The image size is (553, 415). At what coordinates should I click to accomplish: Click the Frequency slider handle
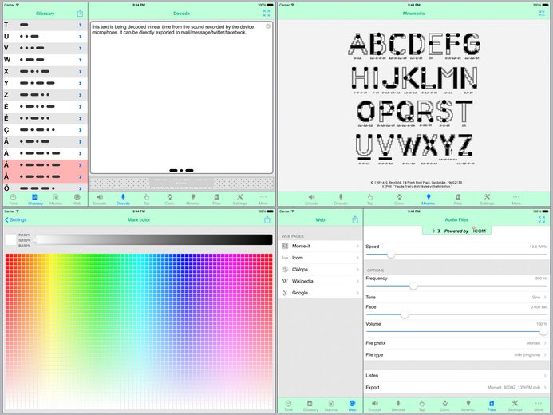tap(413, 286)
